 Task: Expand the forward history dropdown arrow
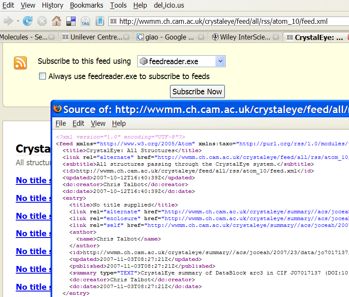pos(18,21)
